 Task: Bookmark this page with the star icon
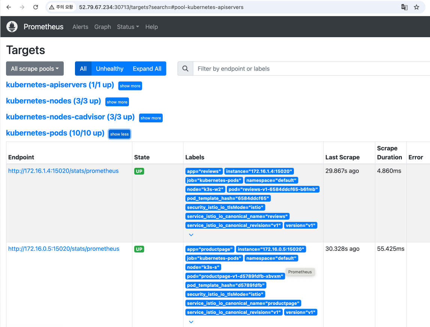pos(417,7)
